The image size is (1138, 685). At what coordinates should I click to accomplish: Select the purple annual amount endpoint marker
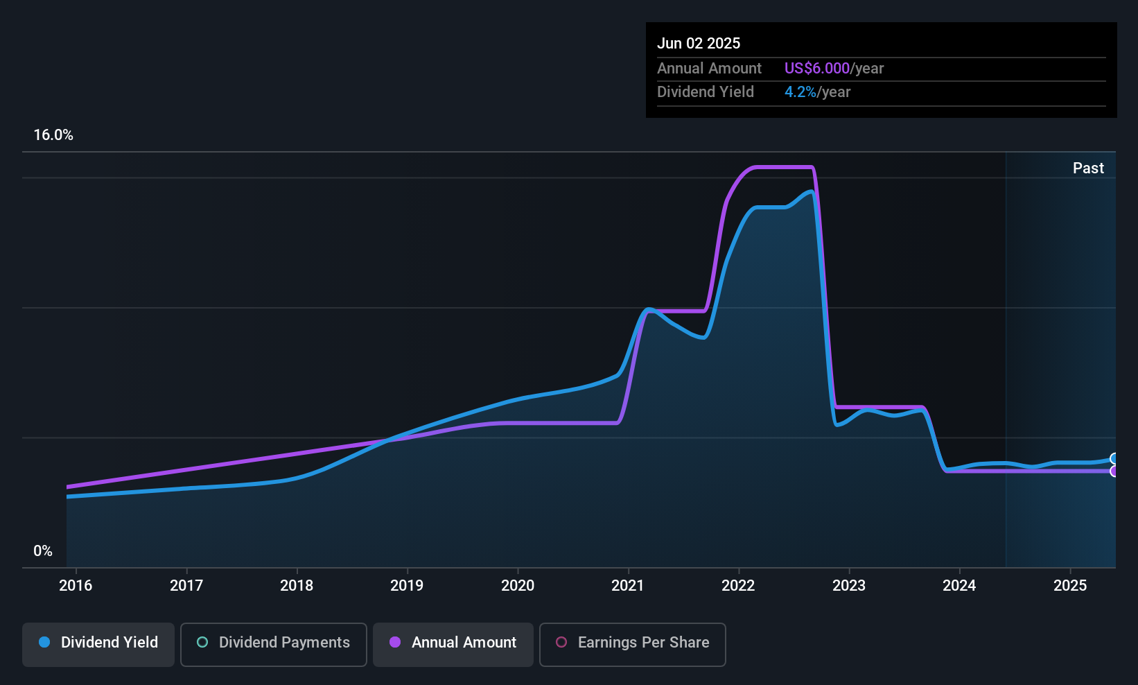[1114, 471]
